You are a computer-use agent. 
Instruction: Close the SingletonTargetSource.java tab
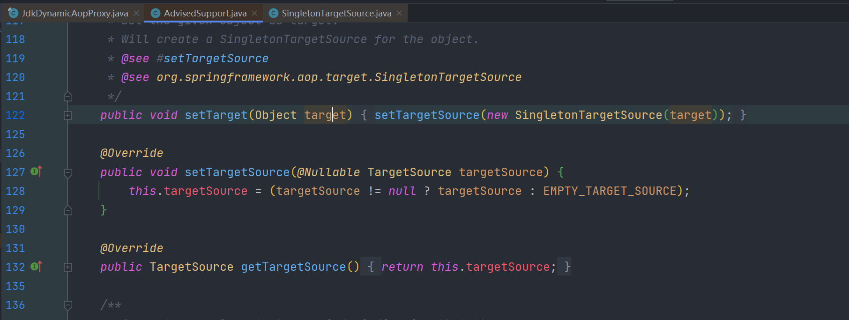pyautogui.click(x=399, y=13)
